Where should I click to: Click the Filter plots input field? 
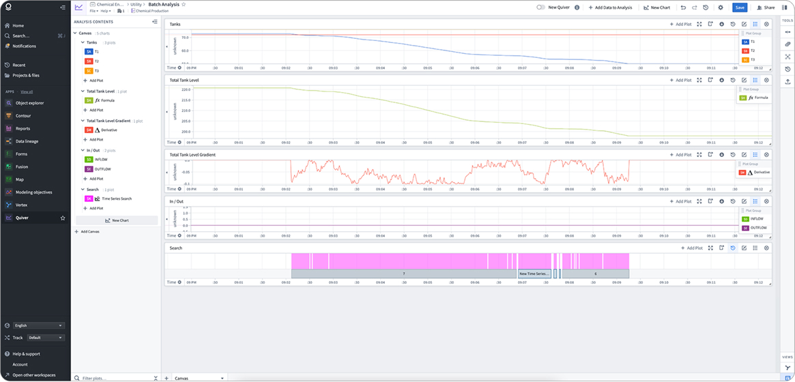(x=115, y=378)
